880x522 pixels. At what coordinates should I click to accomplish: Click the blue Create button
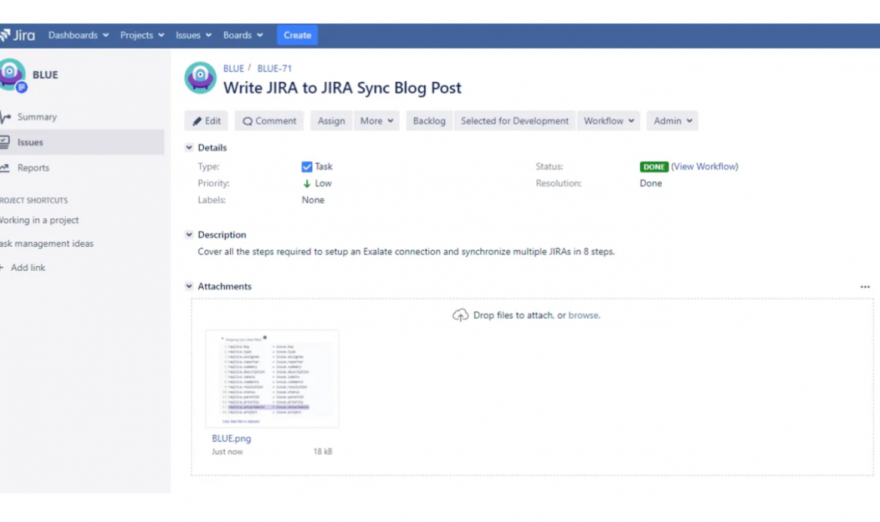point(297,35)
